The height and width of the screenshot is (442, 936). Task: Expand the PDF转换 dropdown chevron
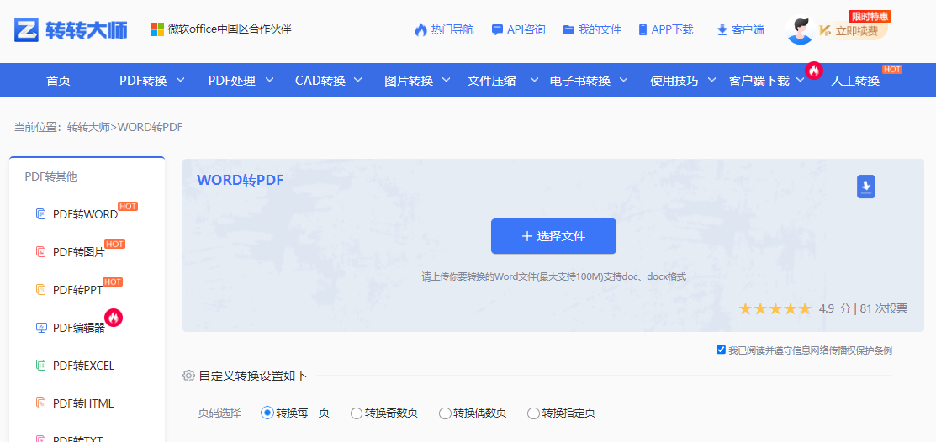[180, 79]
